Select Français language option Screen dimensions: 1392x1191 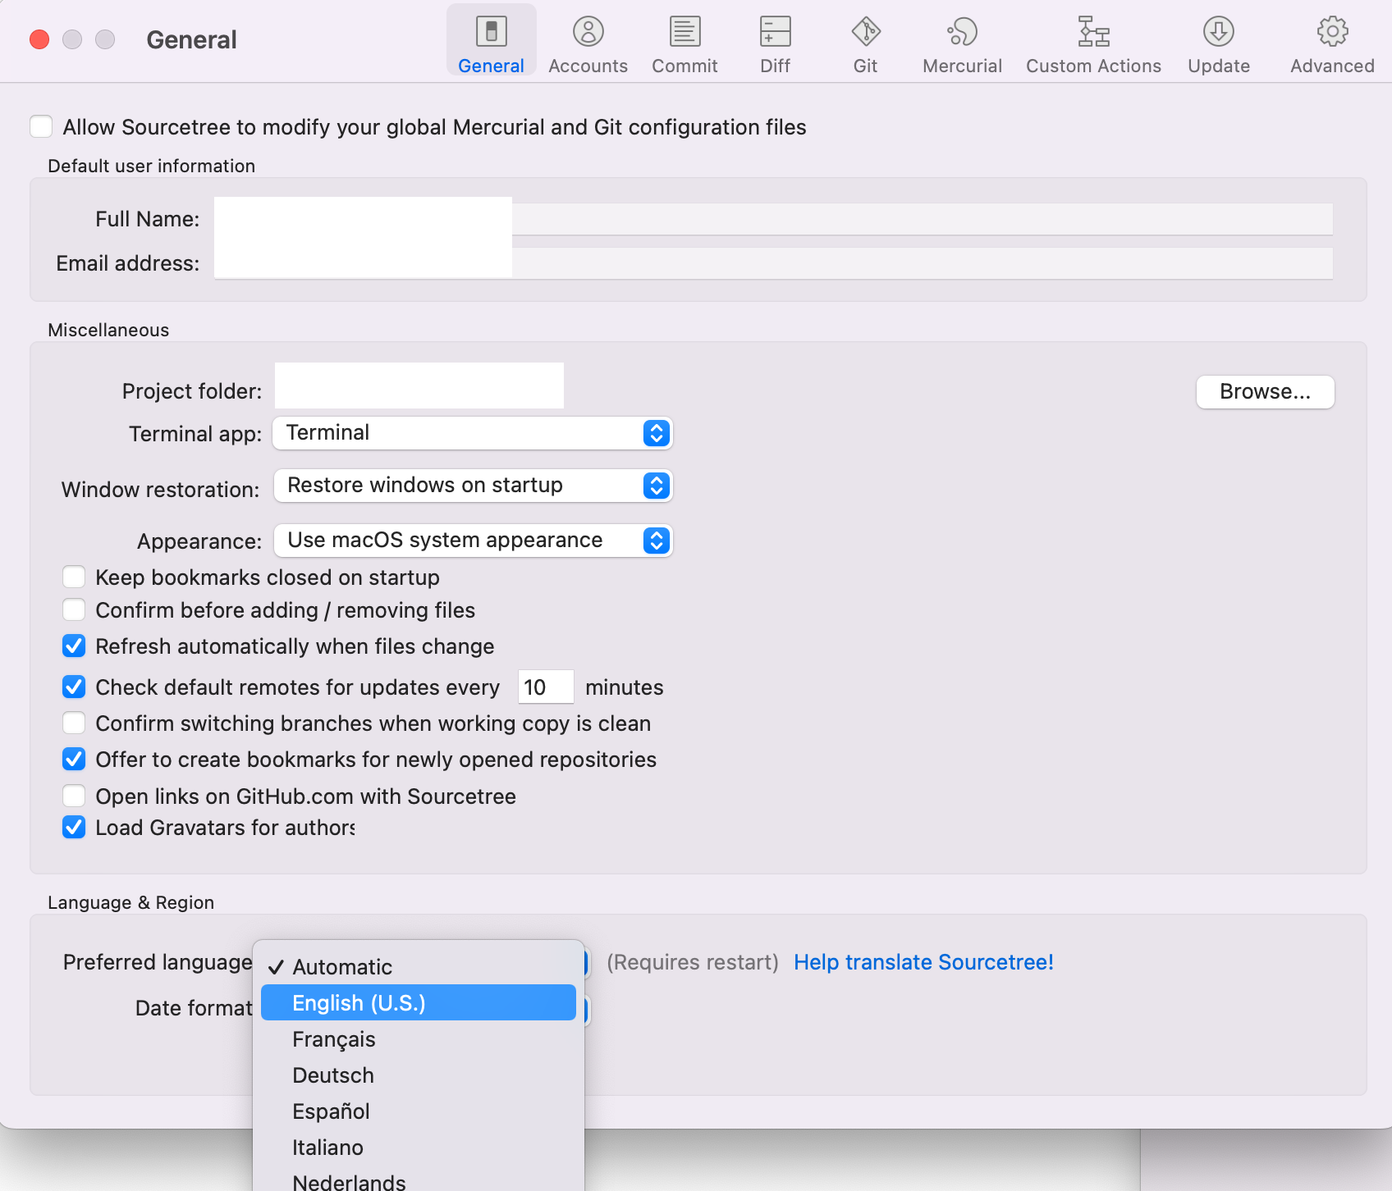(x=419, y=1038)
